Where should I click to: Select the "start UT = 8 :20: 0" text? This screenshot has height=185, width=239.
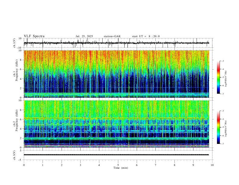click(x=146, y=36)
